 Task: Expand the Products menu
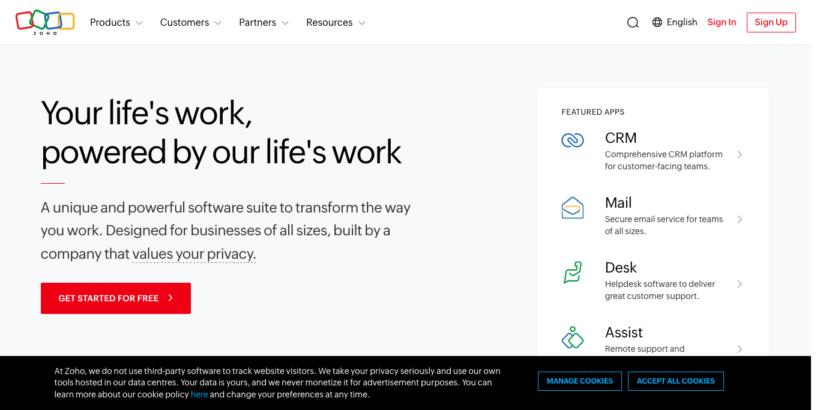coord(116,22)
